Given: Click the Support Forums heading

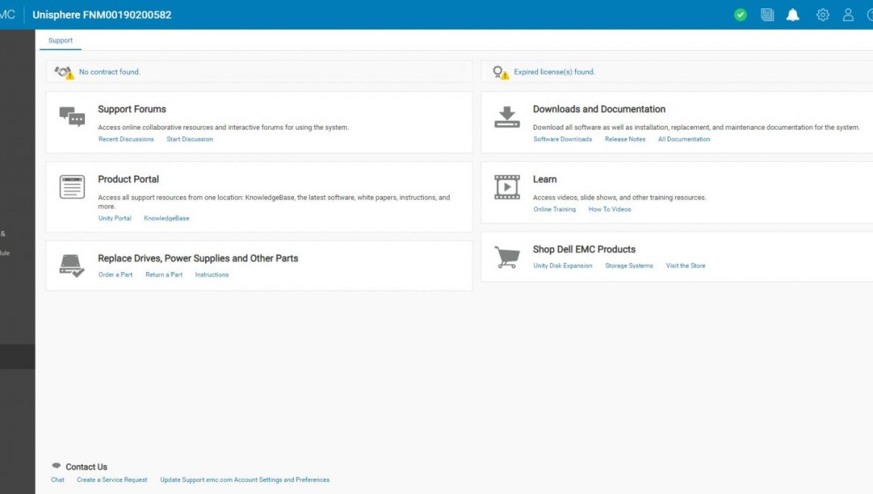Looking at the screenshot, I should 132,109.
